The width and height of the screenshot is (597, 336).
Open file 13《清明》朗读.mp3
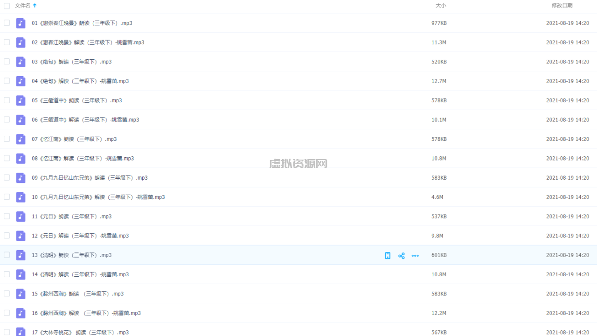point(72,256)
